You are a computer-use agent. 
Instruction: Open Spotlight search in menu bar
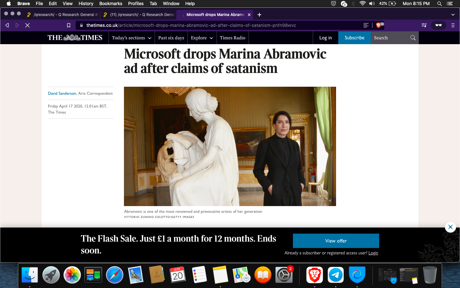tap(440, 4)
